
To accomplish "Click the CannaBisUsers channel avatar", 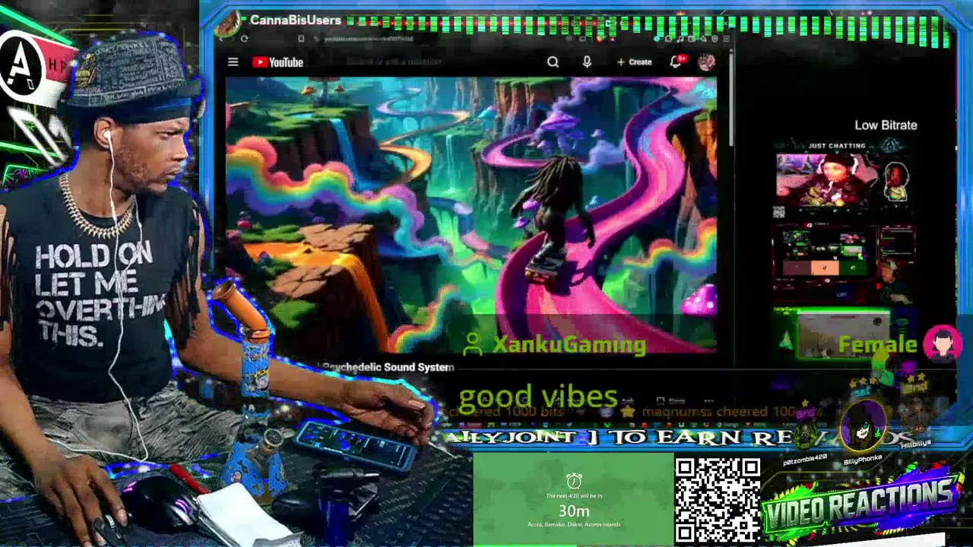I will 227,24.
